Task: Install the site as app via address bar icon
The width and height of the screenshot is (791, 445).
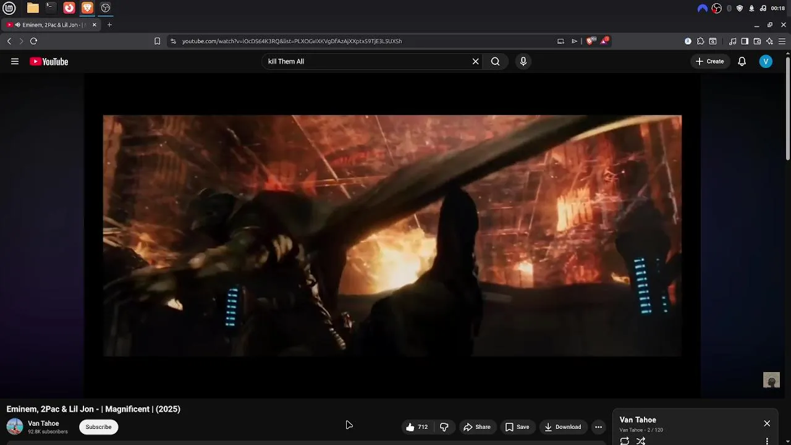Action: [560, 41]
